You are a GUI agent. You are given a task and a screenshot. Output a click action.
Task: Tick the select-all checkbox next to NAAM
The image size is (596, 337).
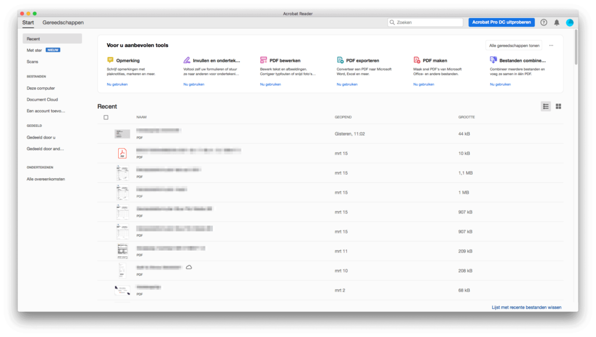(x=105, y=117)
